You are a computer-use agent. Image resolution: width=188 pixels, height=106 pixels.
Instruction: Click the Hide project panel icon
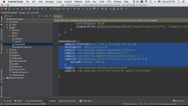click(51, 16)
